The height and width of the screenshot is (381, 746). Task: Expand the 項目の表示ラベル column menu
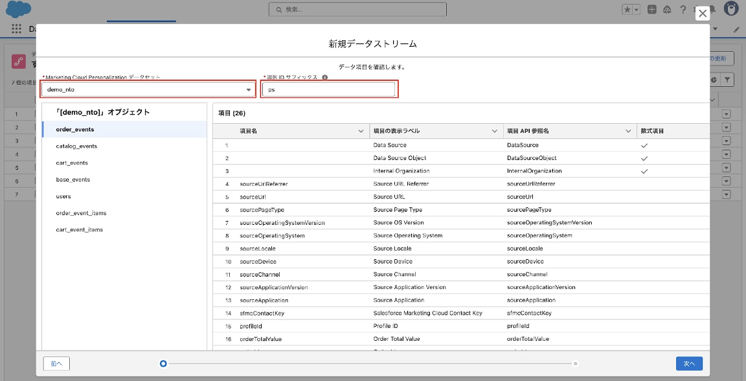click(495, 131)
